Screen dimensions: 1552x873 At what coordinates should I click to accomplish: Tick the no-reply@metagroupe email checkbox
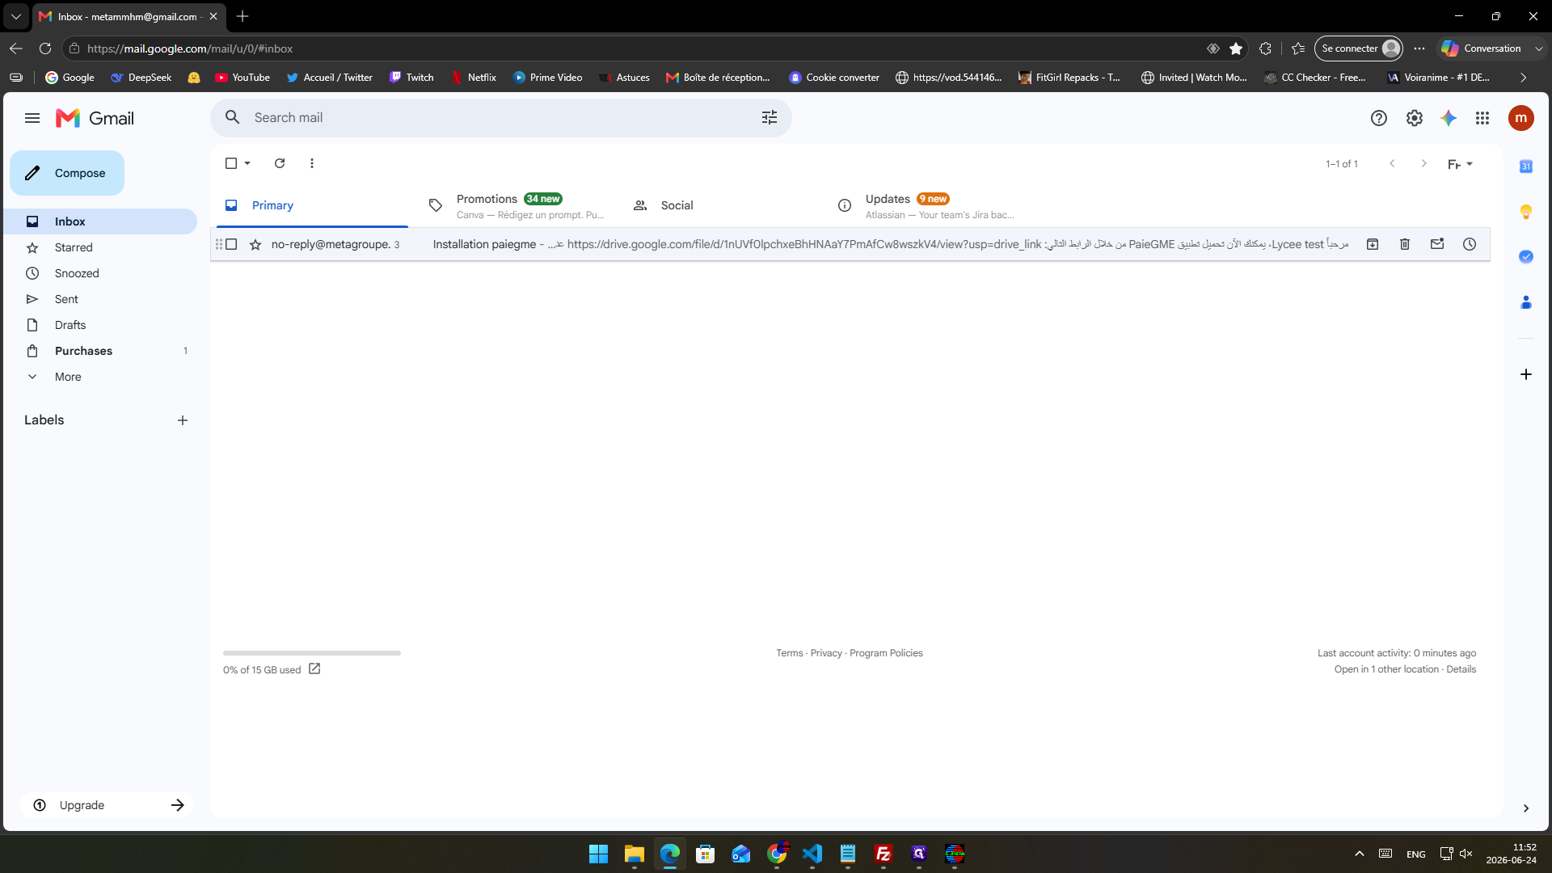click(x=231, y=244)
